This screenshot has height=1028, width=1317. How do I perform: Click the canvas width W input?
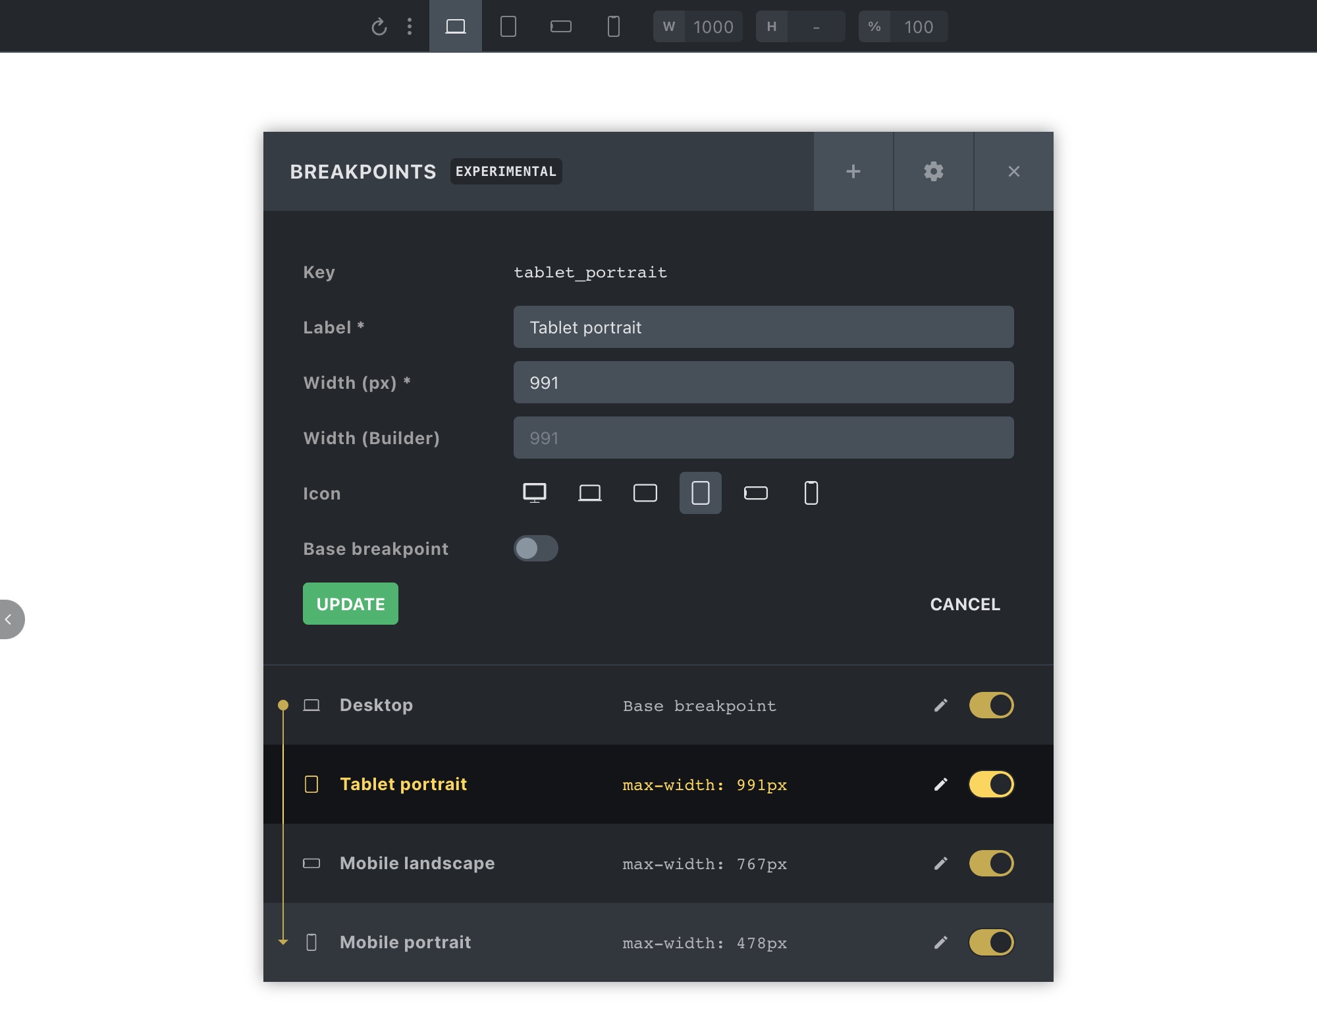[712, 27]
